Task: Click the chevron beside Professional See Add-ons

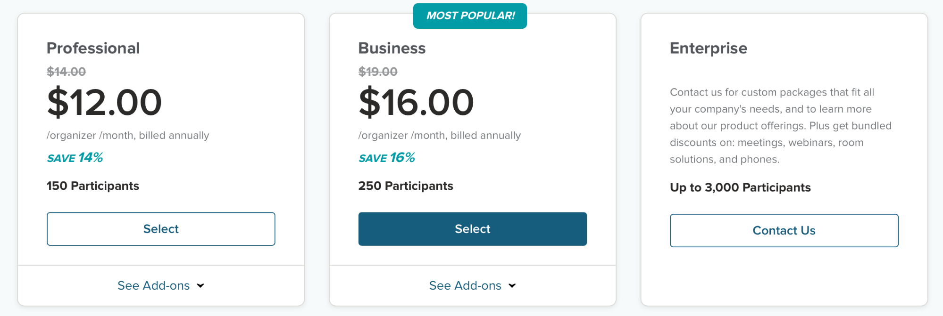Action: point(200,286)
